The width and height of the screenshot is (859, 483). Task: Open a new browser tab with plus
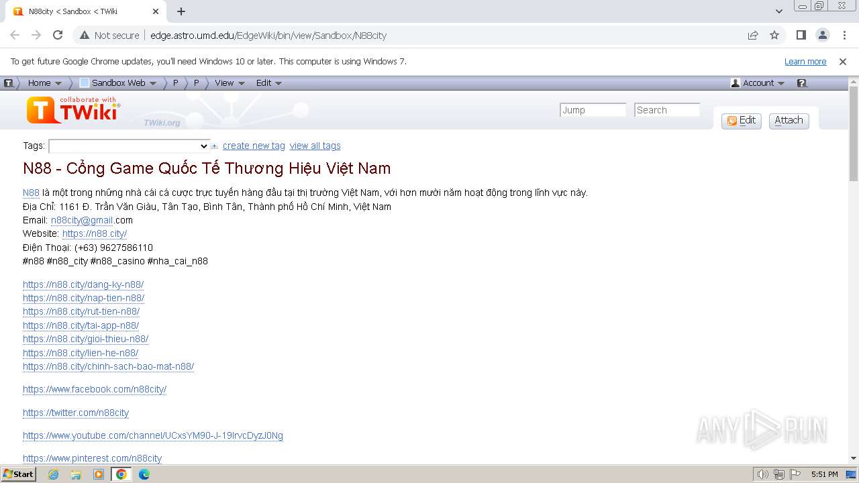181,11
